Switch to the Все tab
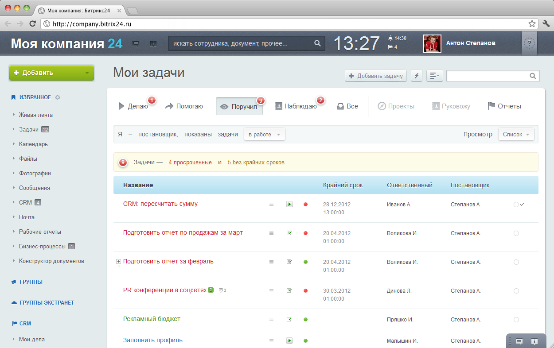Screen dimensions: 554x348 tap(347, 106)
